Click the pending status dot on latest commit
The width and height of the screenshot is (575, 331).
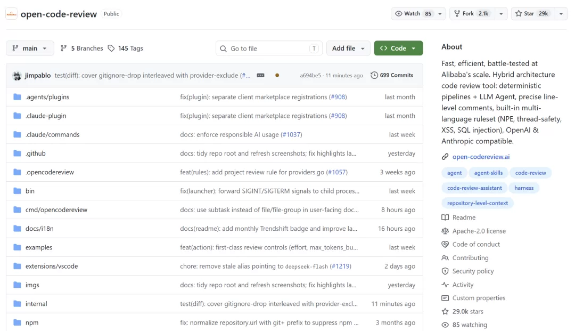277,75
